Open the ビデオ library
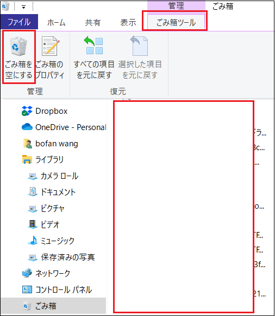This screenshot has height=316, width=275. pyautogui.click(x=43, y=224)
